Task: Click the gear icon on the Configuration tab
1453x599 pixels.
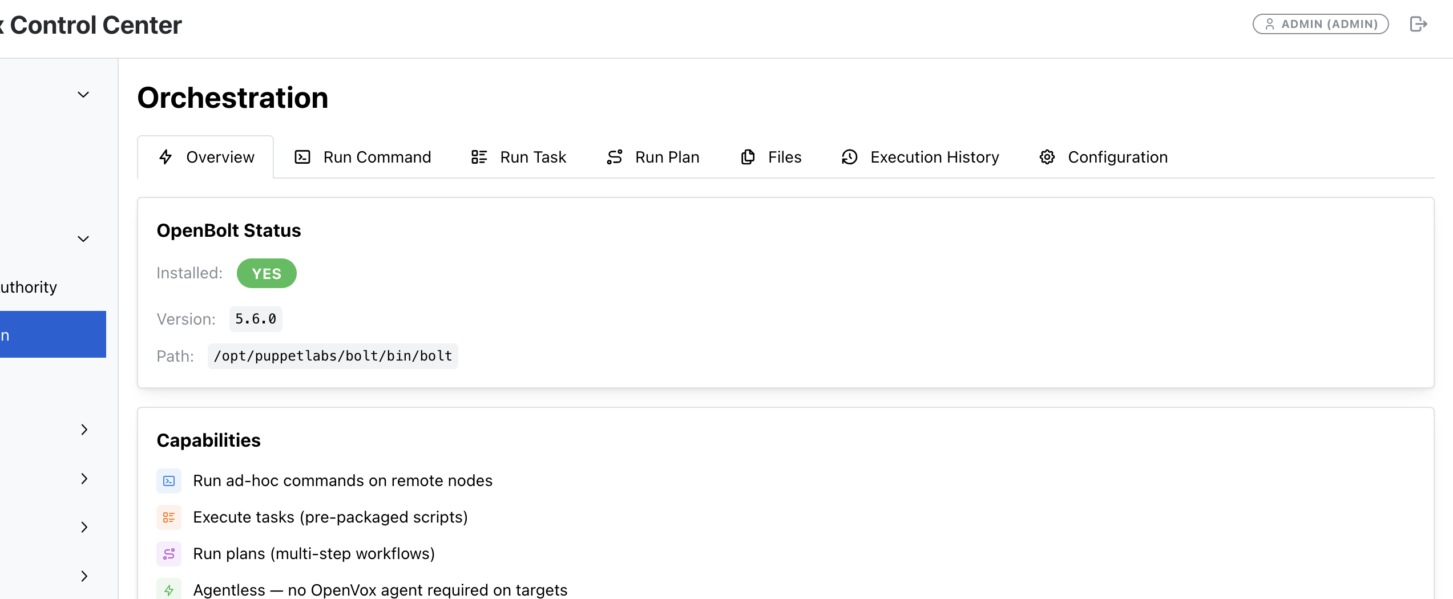Action: (x=1047, y=157)
